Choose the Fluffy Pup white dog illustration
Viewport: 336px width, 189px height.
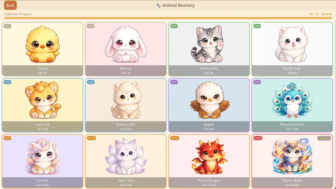coord(292,44)
